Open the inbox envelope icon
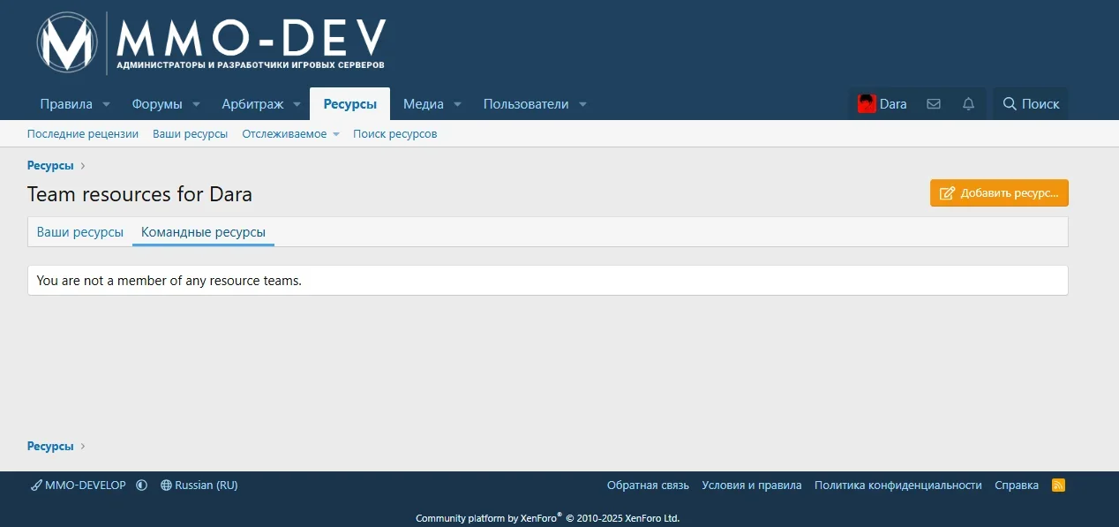Image resolution: width=1119 pixels, height=527 pixels. 934,104
